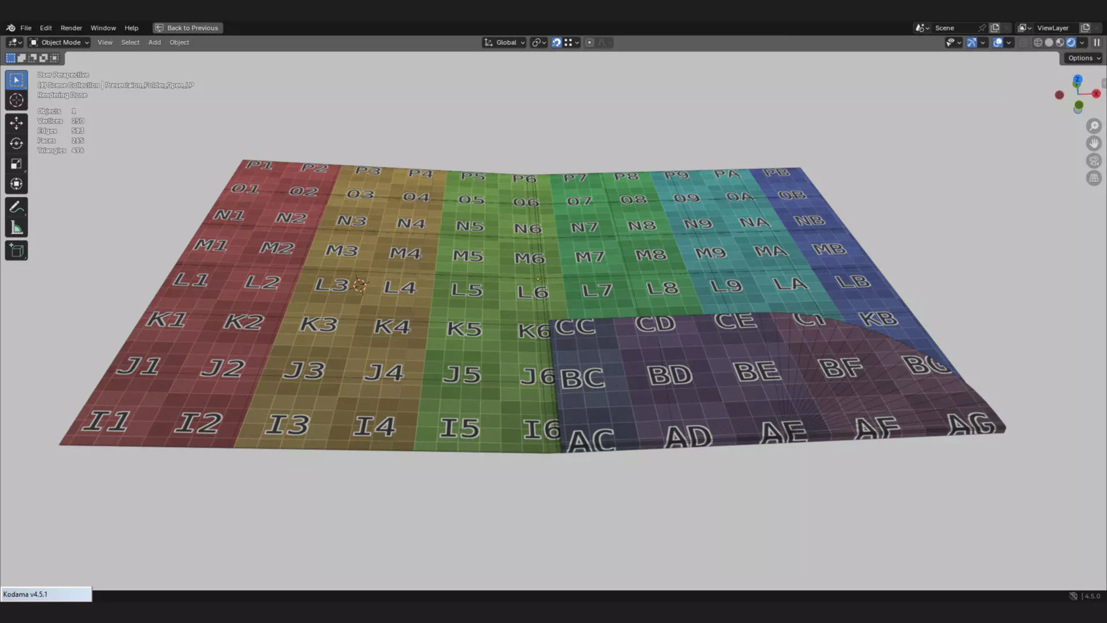Activate the Measure tool
Viewport: 1107px width, 623px height.
16,228
